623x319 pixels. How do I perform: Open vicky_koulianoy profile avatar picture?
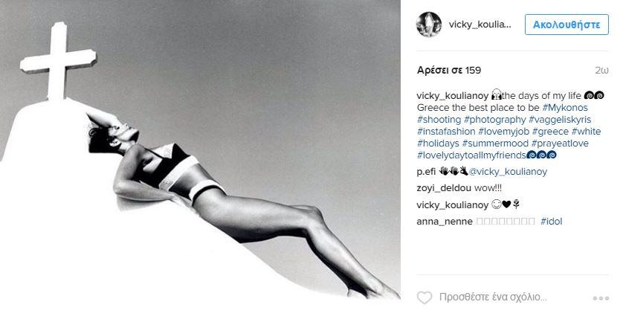pos(429,25)
